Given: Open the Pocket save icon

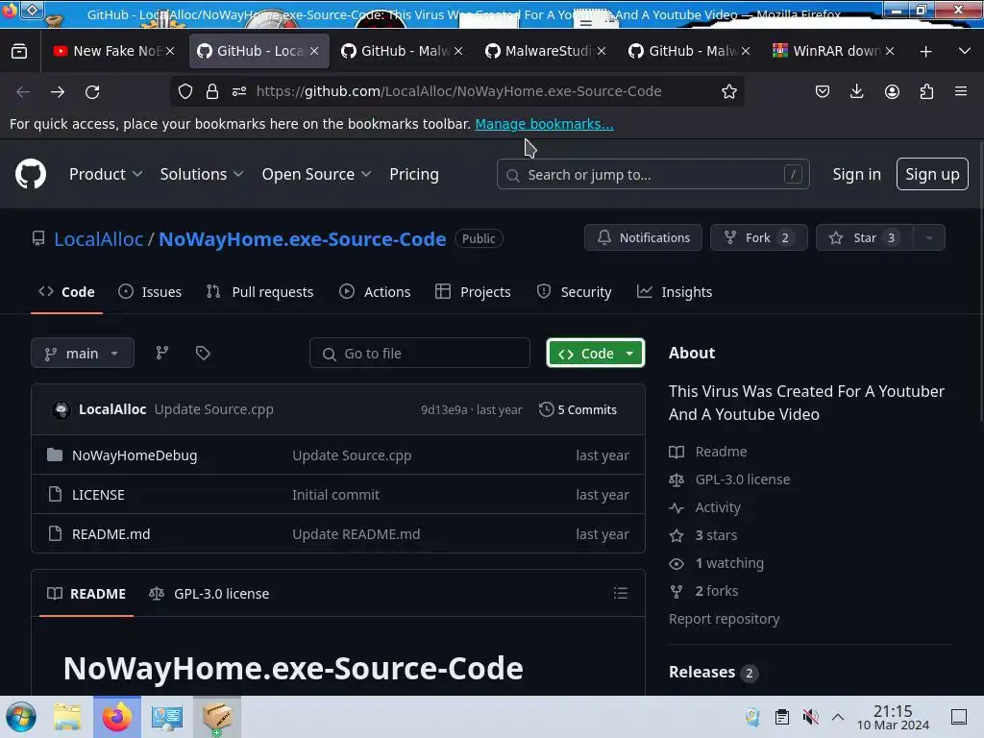Looking at the screenshot, I should pyautogui.click(x=823, y=91).
